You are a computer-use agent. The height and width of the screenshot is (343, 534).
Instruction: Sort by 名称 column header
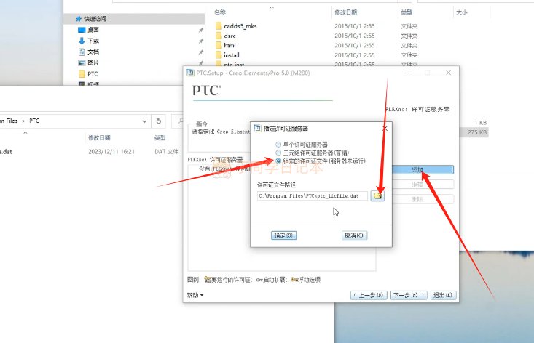tap(220, 12)
